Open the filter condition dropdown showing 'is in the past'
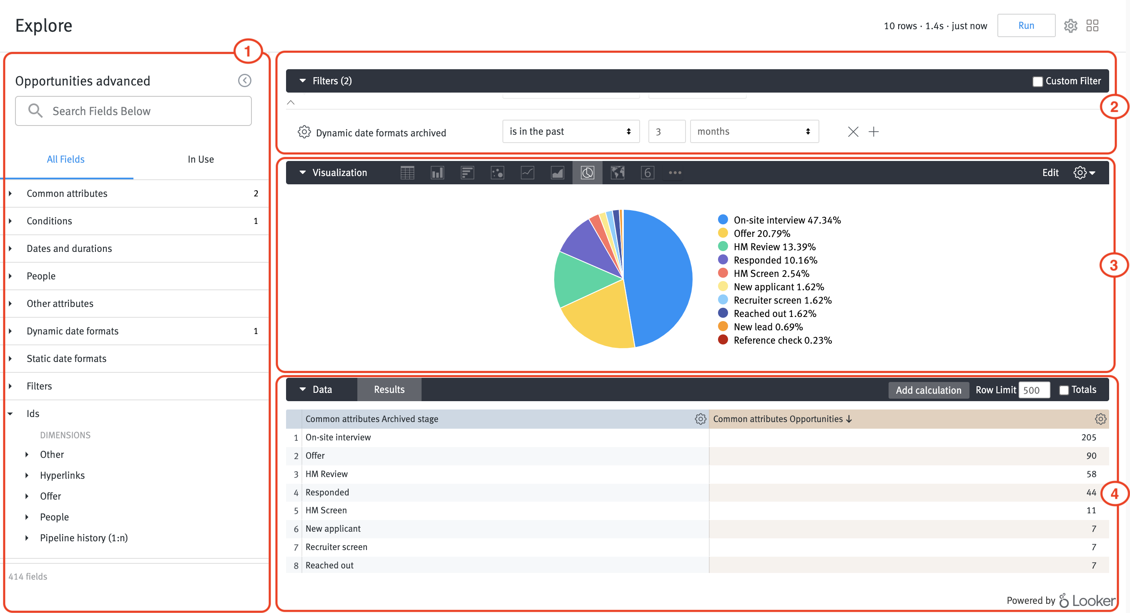Screen dimensions: 1130x613 point(571,131)
